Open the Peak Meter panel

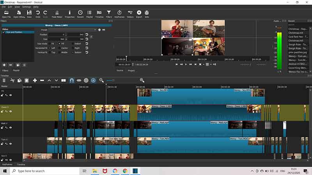tap(58, 14)
